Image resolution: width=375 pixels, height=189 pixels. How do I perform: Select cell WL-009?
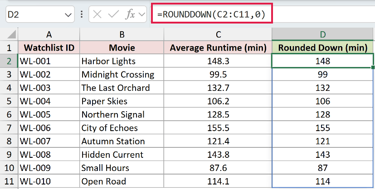coord(49,168)
